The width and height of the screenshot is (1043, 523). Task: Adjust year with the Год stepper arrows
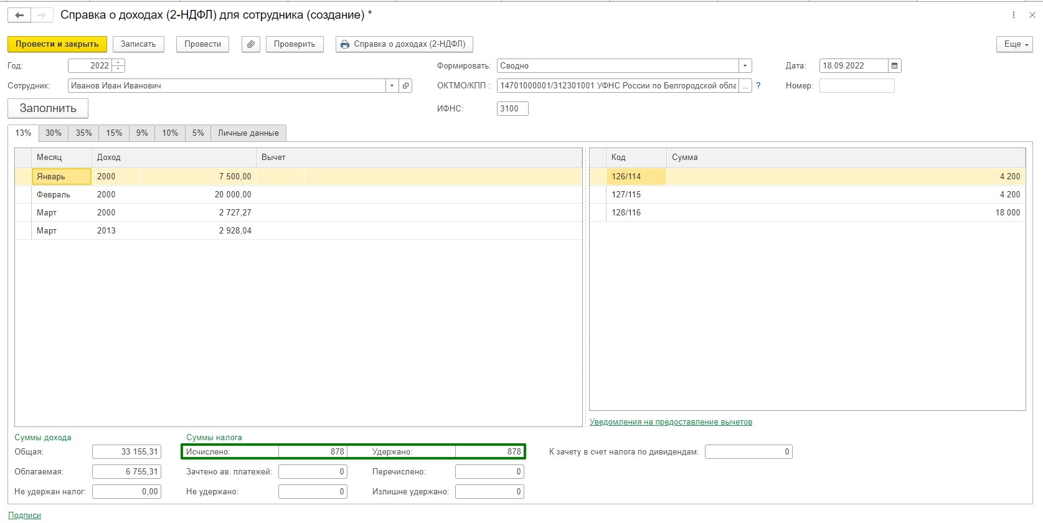click(118, 66)
